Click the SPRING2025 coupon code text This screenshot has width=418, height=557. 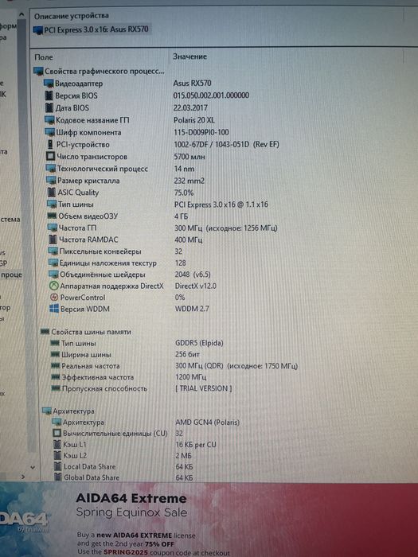[x=126, y=552]
